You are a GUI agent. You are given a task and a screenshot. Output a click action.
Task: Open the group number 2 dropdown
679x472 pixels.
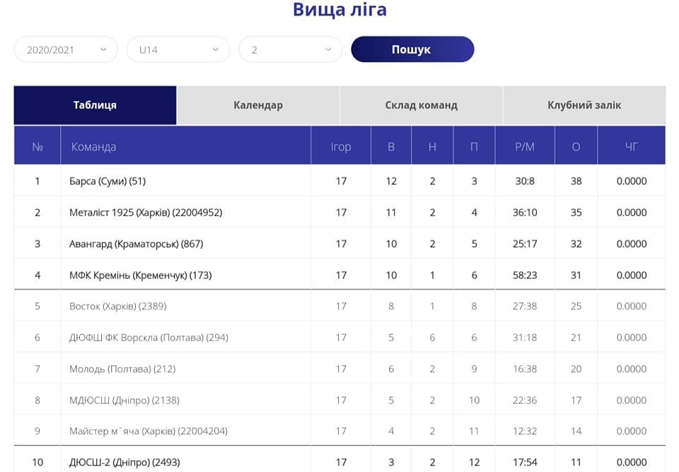(291, 49)
